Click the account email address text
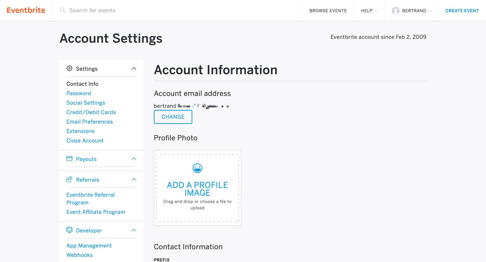Viewport: 486px width, 262px height. click(x=191, y=106)
